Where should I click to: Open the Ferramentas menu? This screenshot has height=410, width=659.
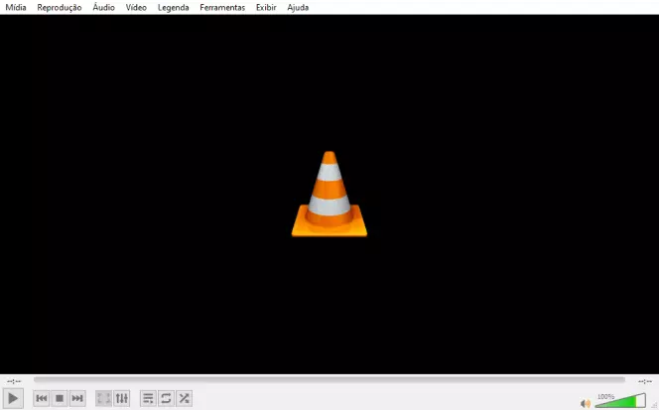point(222,8)
